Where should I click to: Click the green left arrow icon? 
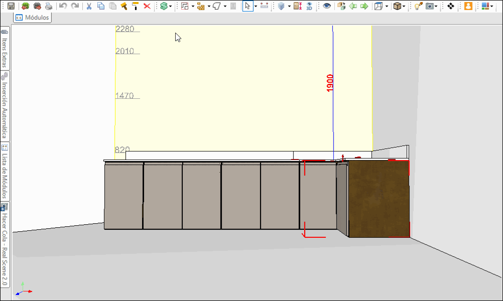(353, 6)
